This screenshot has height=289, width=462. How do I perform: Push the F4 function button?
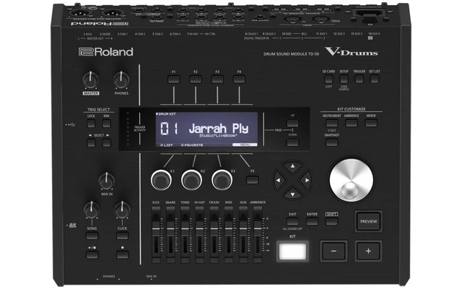(239, 79)
